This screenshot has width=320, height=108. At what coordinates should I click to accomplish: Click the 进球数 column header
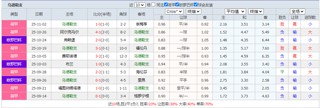pos(310,18)
